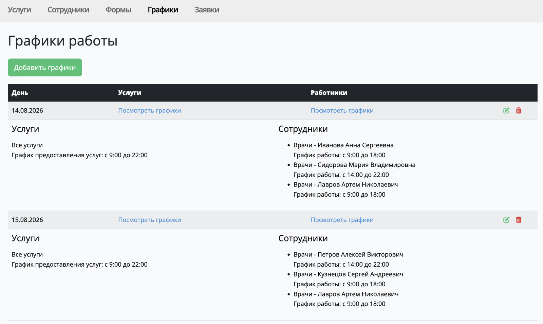Click the Графики работы page heading
The width and height of the screenshot is (543, 324).
point(63,41)
